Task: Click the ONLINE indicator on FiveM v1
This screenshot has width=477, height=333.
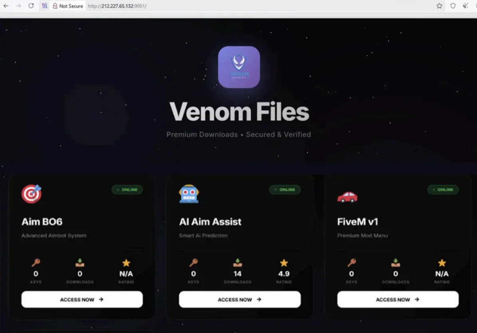Action: [443, 190]
